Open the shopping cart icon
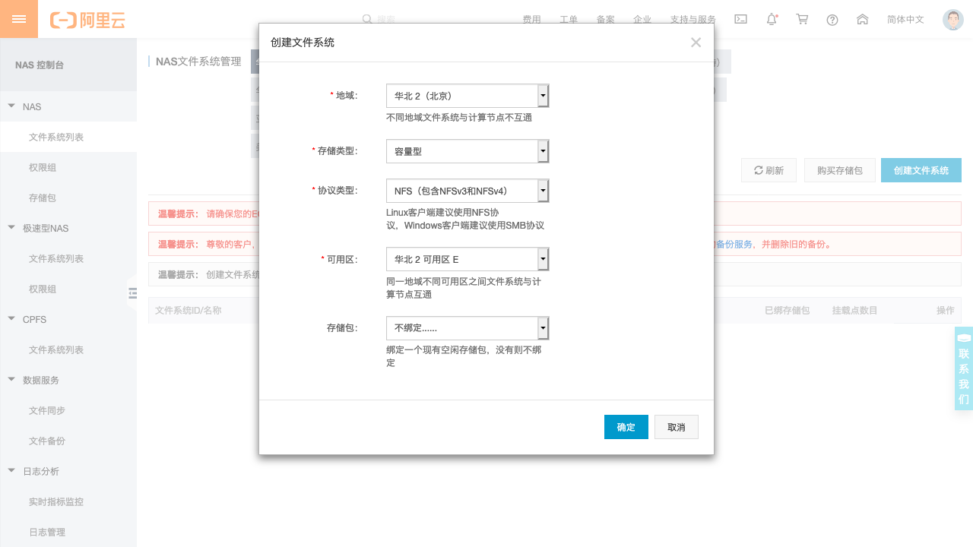This screenshot has height=547, width=973. pyautogui.click(x=802, y=19)
